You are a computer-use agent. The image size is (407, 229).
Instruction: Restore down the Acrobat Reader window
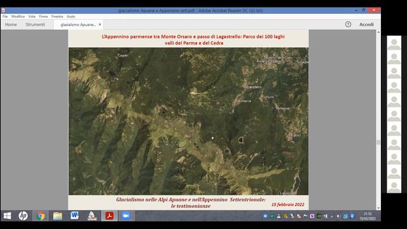coord(364,10)
